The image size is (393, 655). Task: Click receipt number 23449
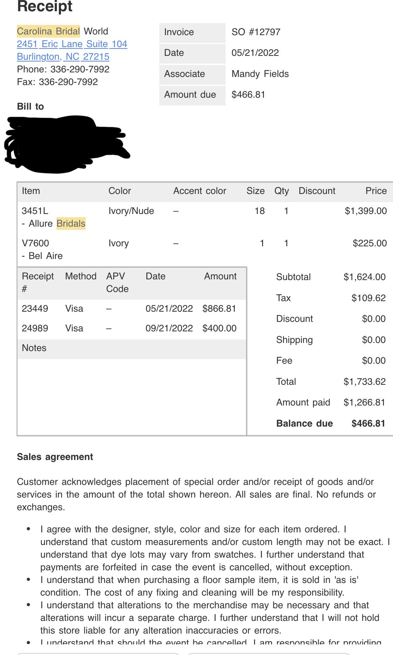pos(35,309)
